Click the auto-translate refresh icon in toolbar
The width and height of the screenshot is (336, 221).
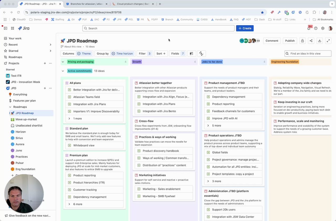201,53
